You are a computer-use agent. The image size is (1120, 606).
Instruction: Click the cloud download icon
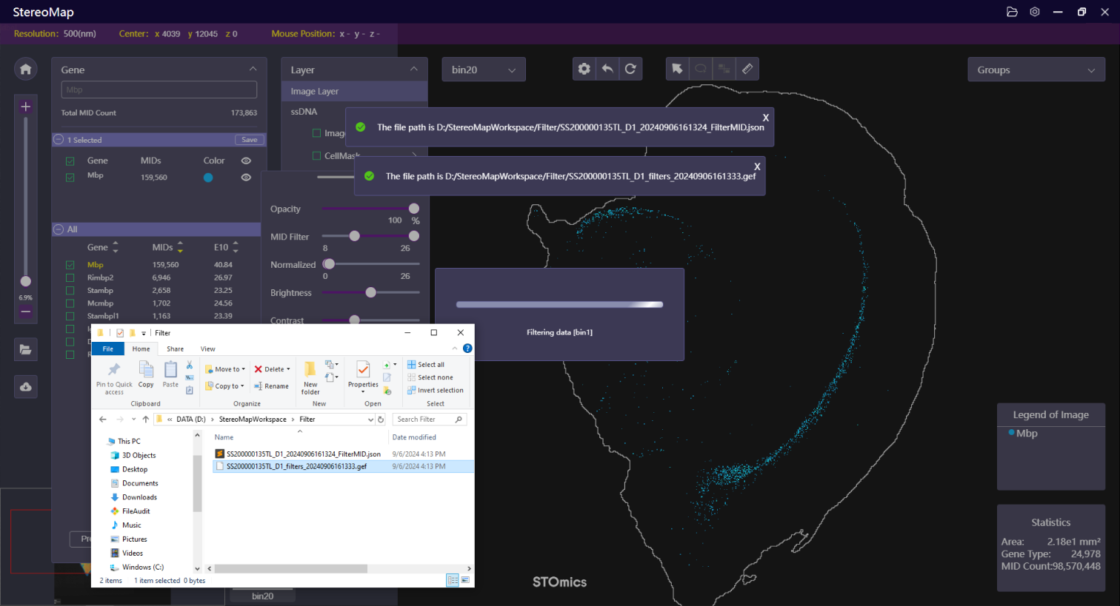[x=26, y=387]
